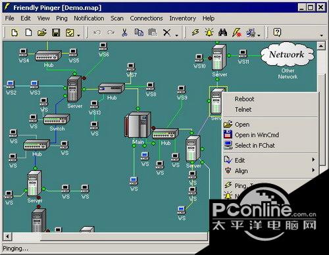Click the Paste toolbar icon

(153, 33)
